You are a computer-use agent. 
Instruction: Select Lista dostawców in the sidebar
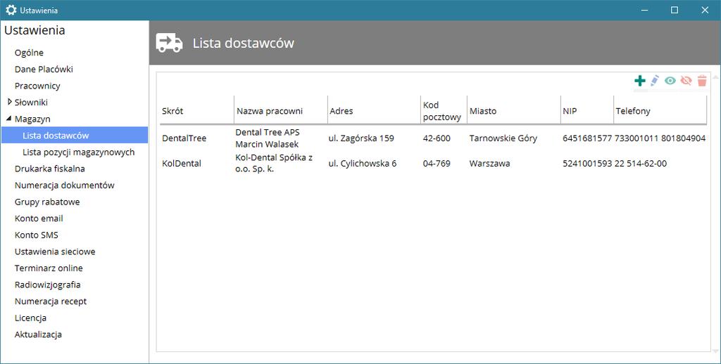[75, 136]
